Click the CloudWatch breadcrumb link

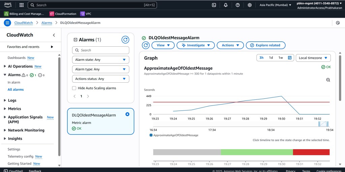pos(24,23)
